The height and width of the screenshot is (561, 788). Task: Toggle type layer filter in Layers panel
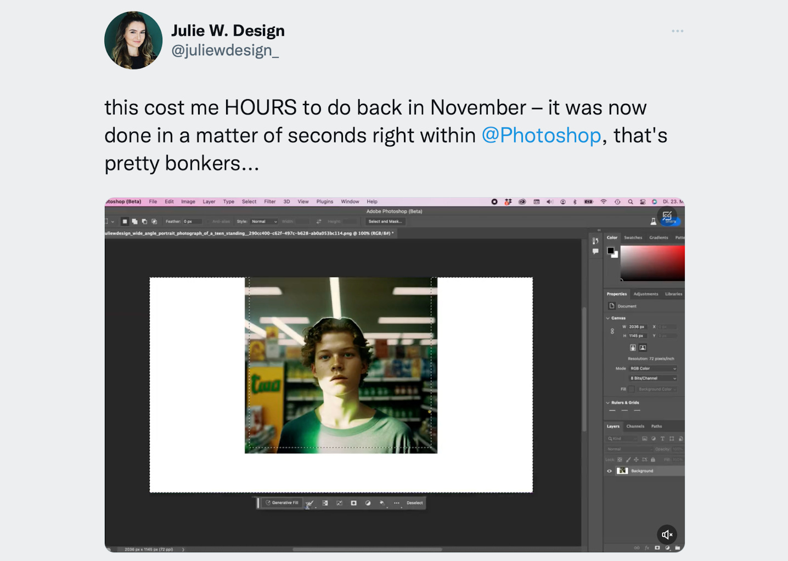[662, 439]
